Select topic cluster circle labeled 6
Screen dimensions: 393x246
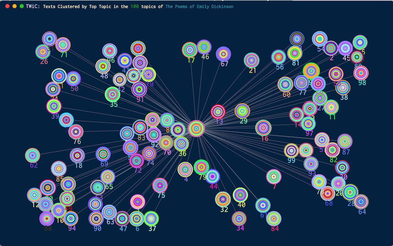tap(137, 218)
